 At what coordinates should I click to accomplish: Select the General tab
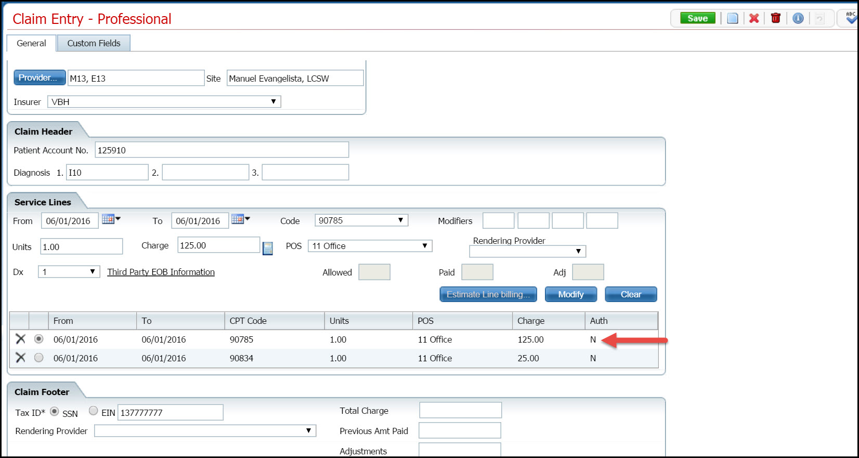pyautogui.click(x=31, y=43)
